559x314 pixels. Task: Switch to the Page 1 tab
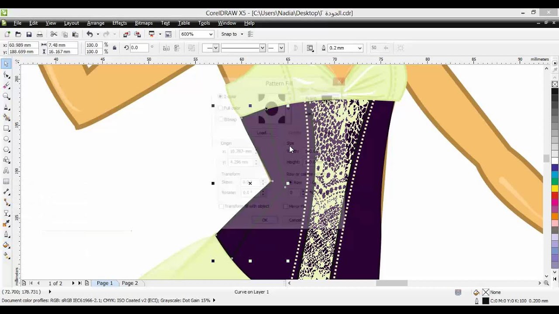105,283
